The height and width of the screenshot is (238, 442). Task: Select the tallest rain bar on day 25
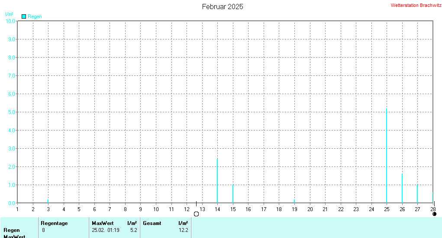pyautogui.click(x=387, y=156)
